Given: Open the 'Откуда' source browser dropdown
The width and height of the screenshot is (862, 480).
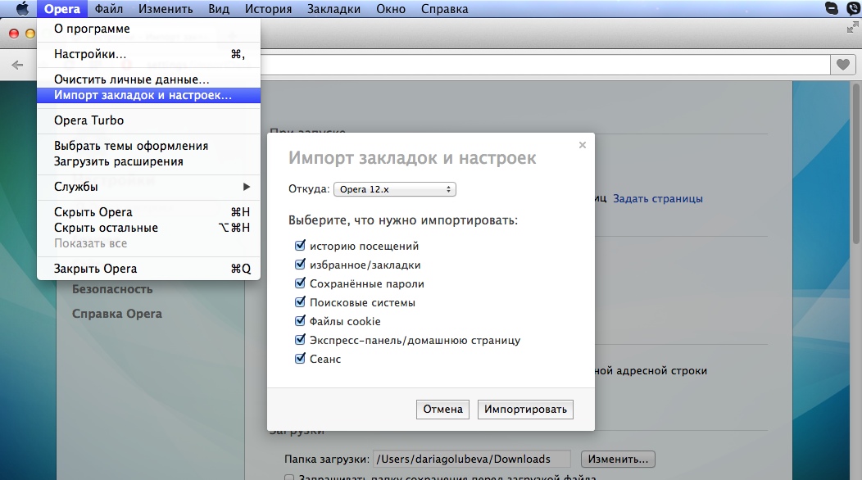Looking at the screenshot, I should (395, 189).
